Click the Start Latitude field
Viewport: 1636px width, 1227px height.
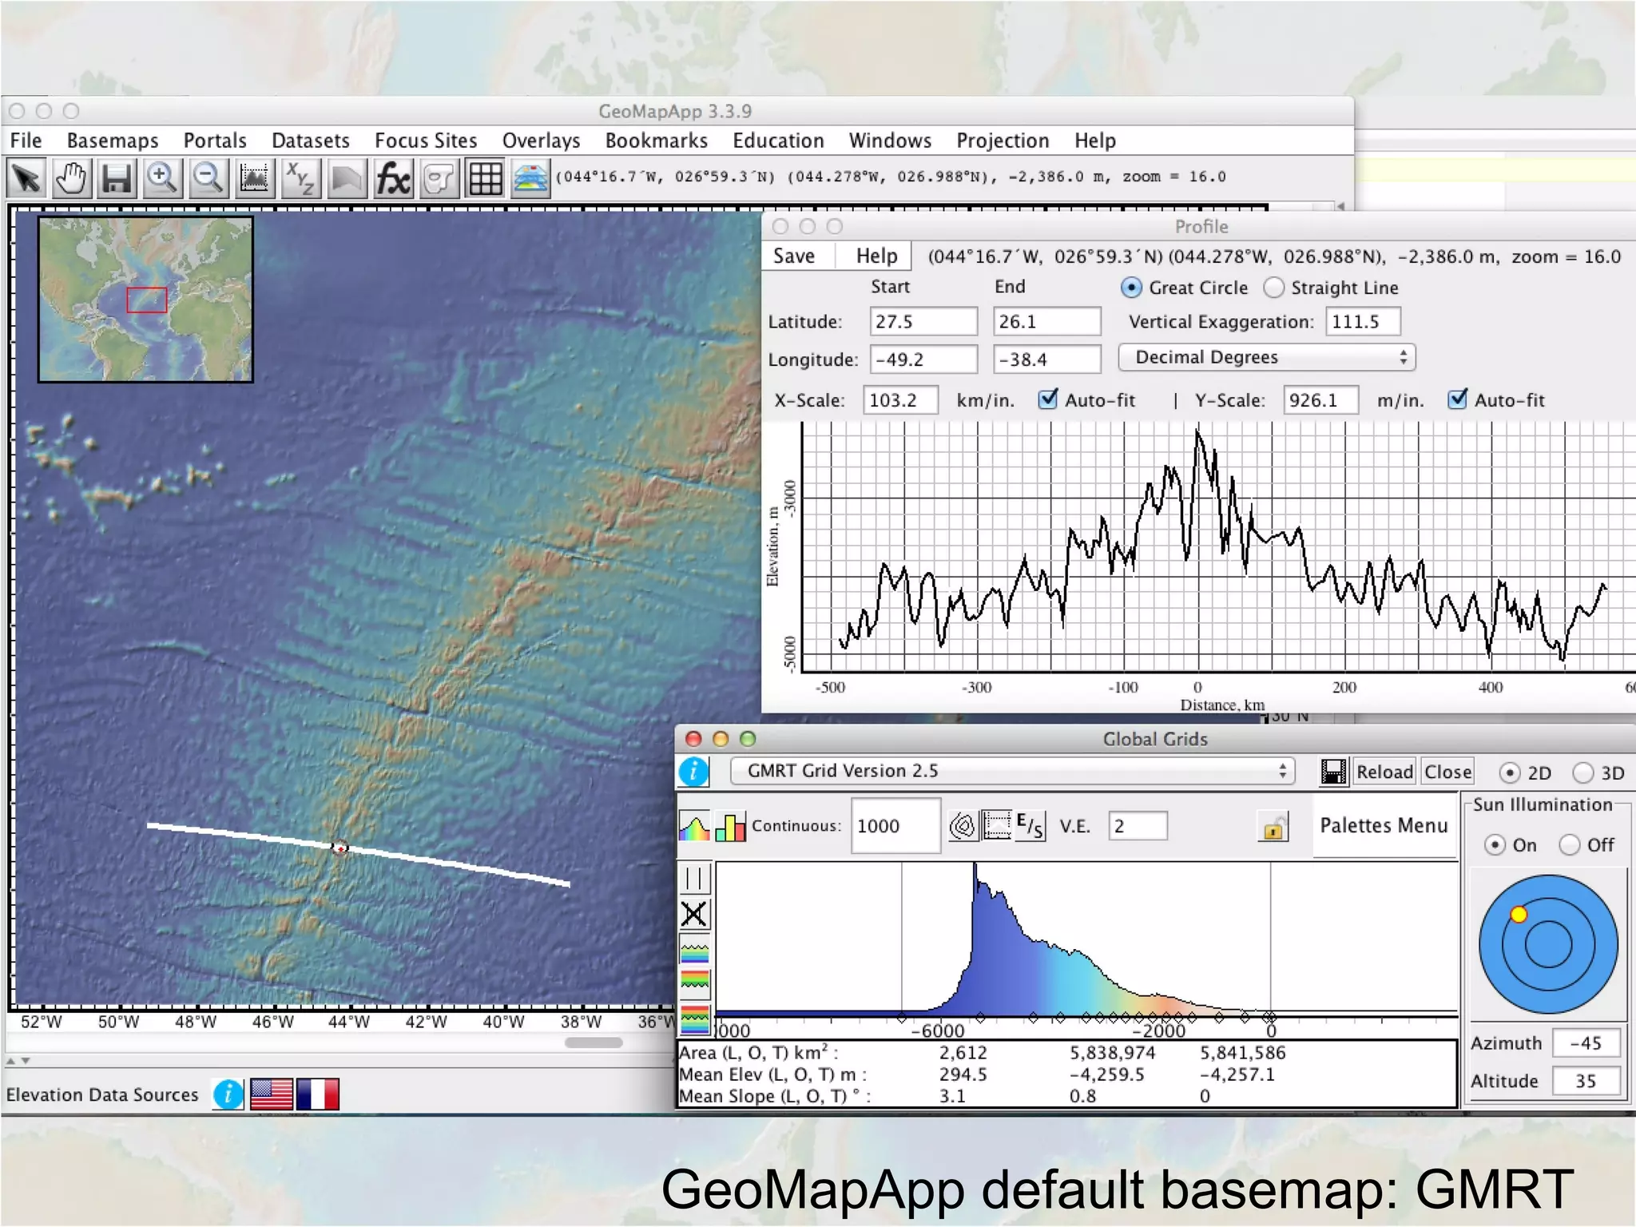(923, 321)
